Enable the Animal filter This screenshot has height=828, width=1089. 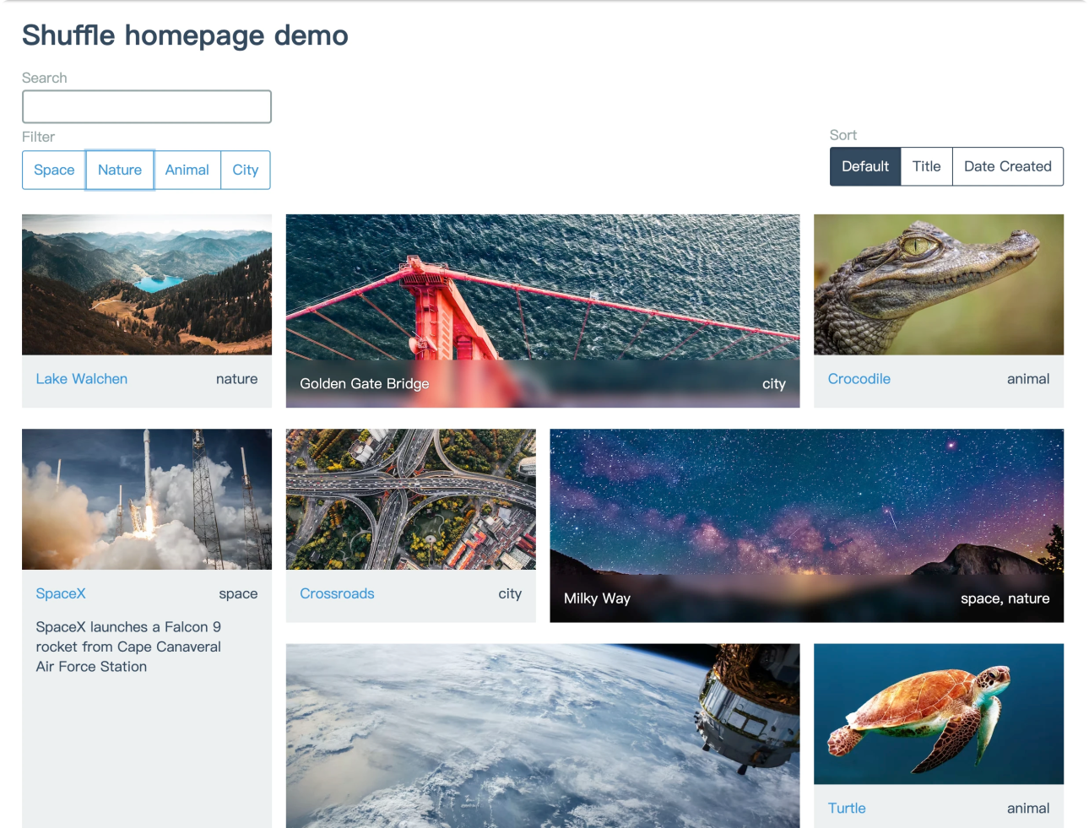[187, 170]
